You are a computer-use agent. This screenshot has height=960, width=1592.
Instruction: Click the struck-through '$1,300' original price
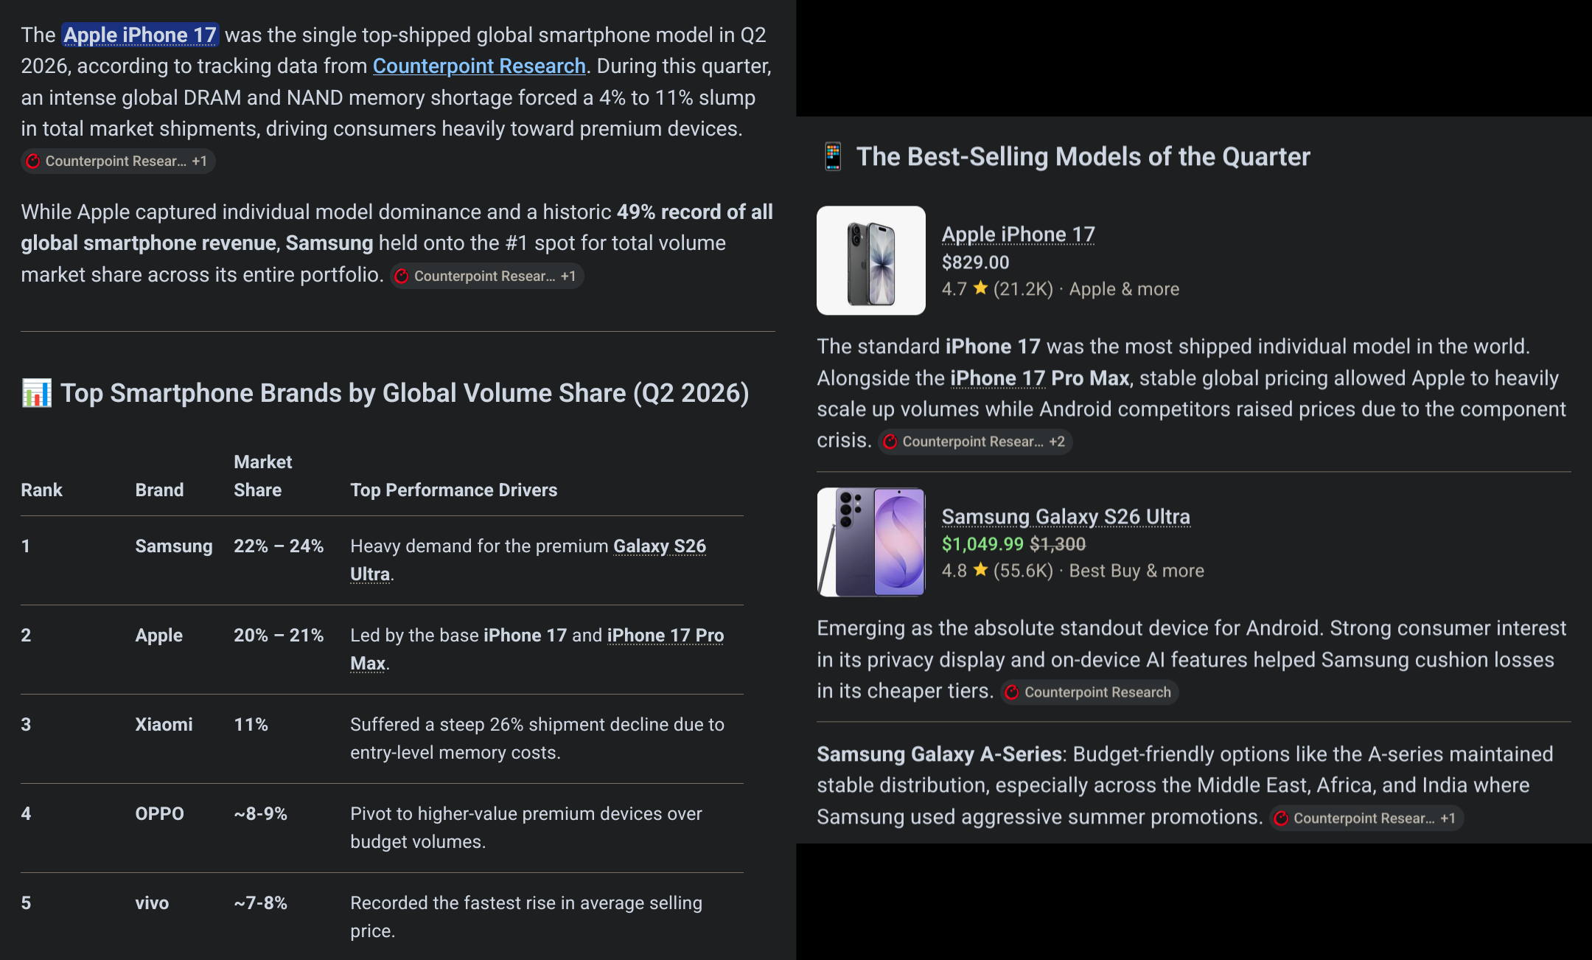click(x=1058, y=544)
